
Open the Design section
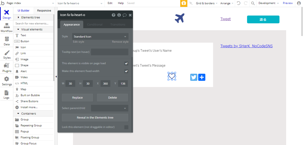(7, 14)
